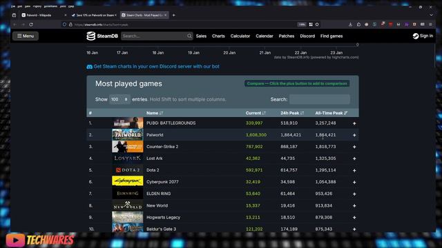Open the Firefox View icon left of tabs

pyautogui.click(x=14, y=15)
